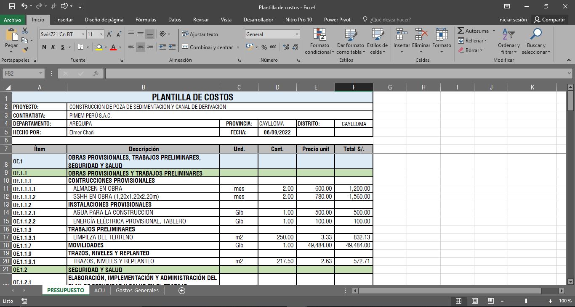Align text left horizontally
The height and width of the screenshot is (307, 575).
click(131, 47)
